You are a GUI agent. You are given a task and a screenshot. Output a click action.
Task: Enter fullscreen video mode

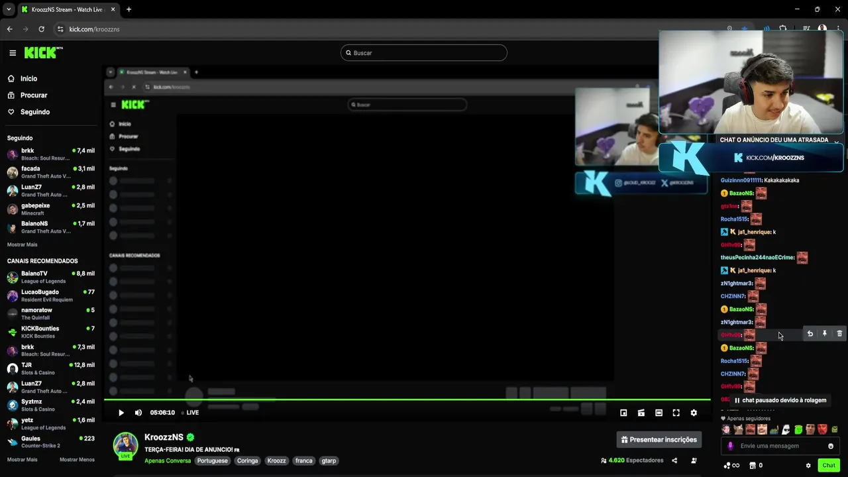[676, 413]
